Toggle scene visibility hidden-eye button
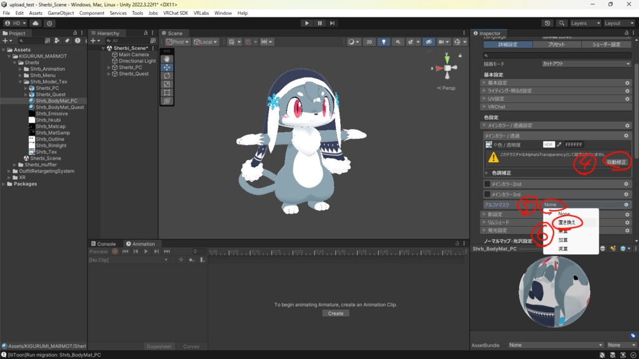Screen dimensions: 639x359 tap(428, 42)
